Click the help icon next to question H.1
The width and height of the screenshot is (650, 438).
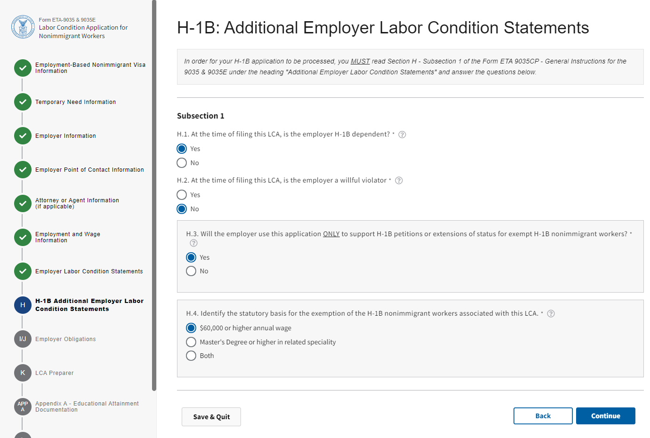(402, 135)
